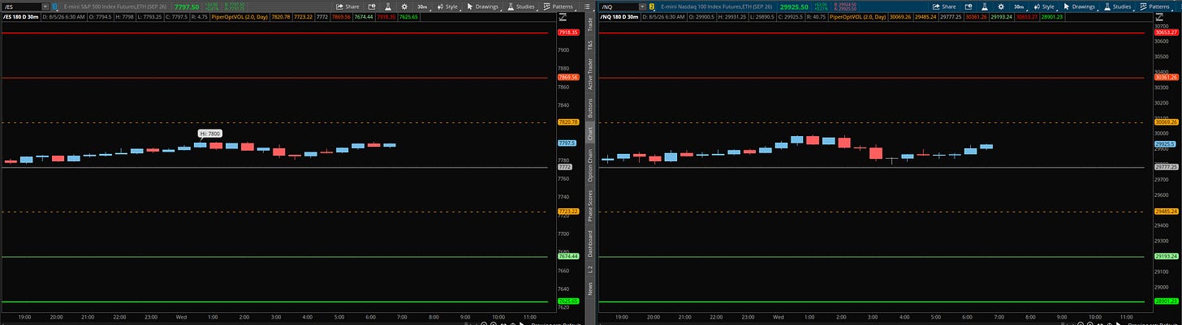Open the Drawings menu on /ES chart

coord(484,6)
